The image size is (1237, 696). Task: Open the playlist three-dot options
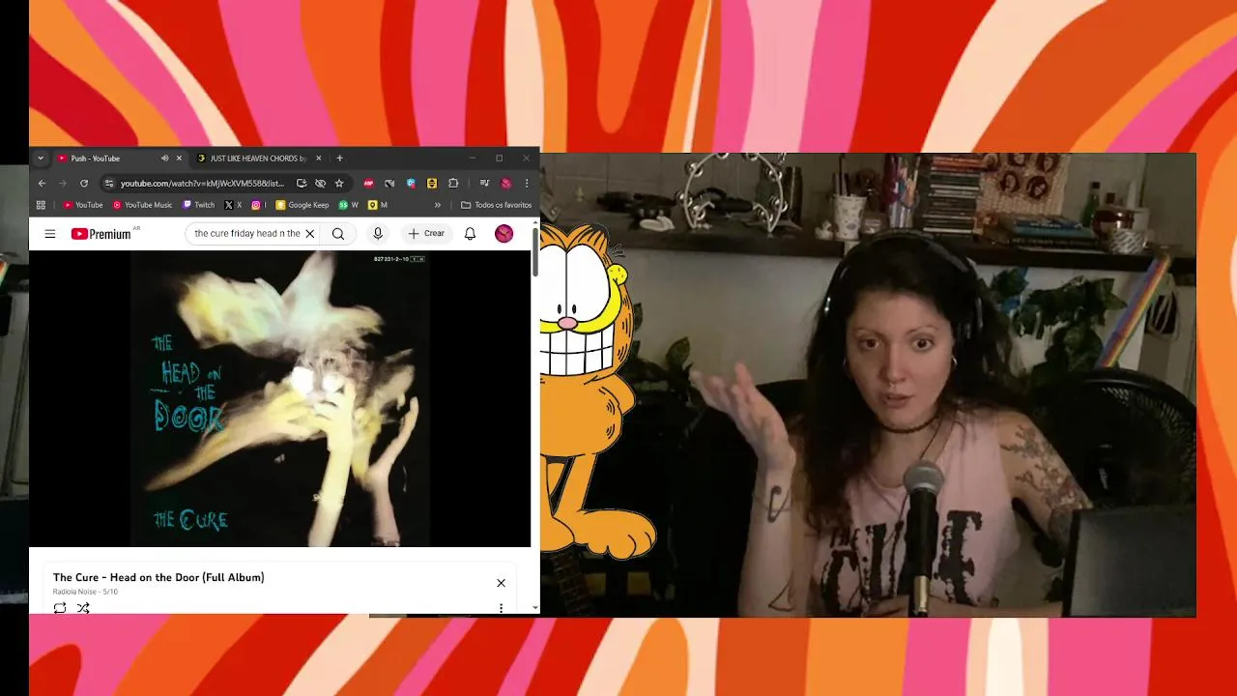(501, 608)
